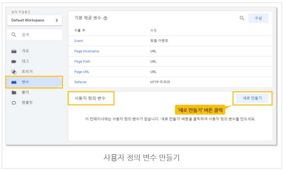Click URL type cell in Page Path row
283x170 pixels.
[153, 61]
